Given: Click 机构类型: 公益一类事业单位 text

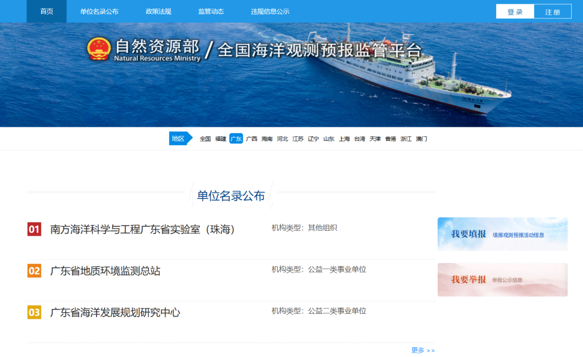Looking at the screenshot, I should click(x=318, y=269).
